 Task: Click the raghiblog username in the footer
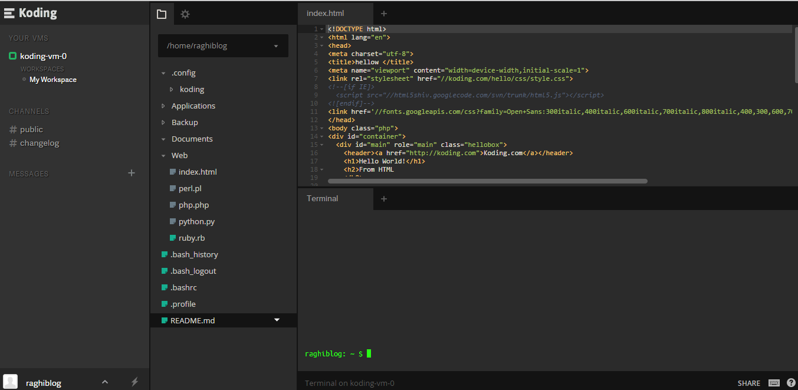pos(44,383)
